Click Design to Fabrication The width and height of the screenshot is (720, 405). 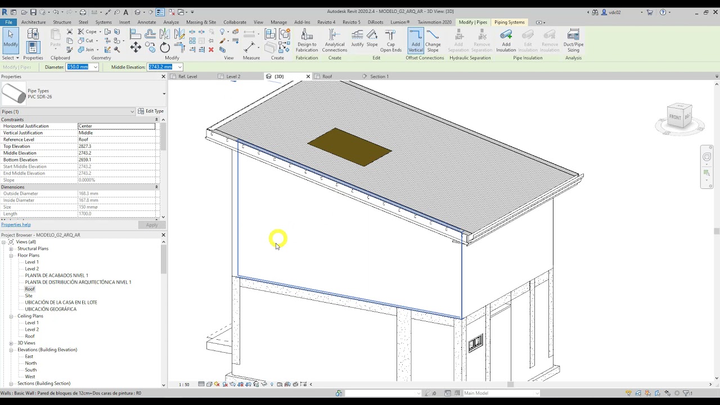[307, 41]
